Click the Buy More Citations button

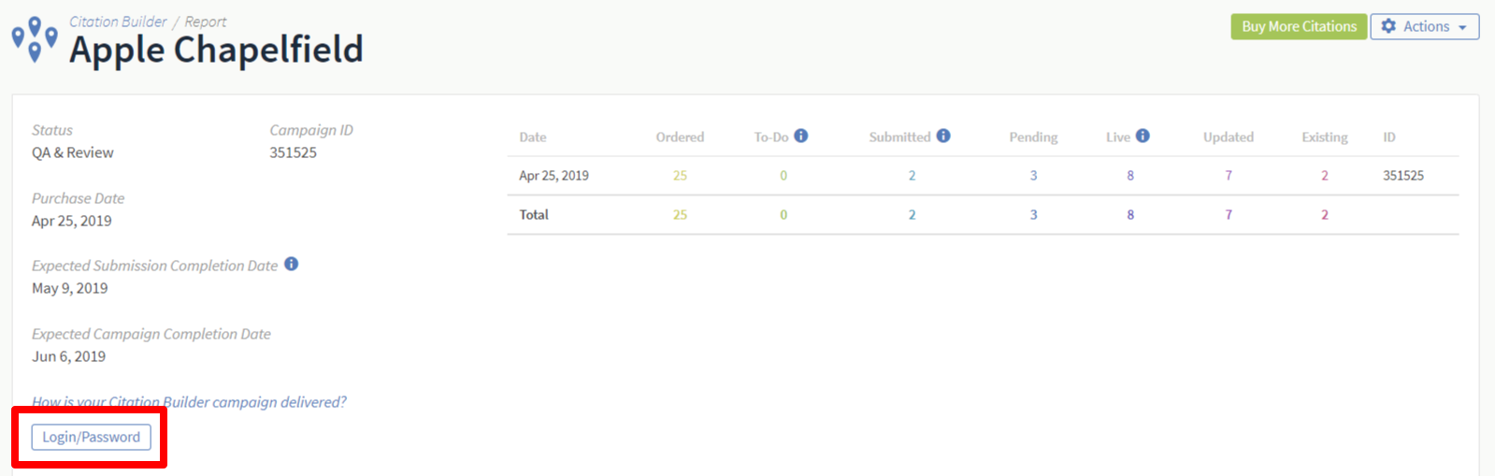[1299, 26]
